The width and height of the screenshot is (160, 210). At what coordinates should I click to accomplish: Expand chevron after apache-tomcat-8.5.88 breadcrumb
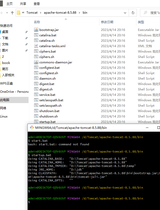(x=79, y=13)
